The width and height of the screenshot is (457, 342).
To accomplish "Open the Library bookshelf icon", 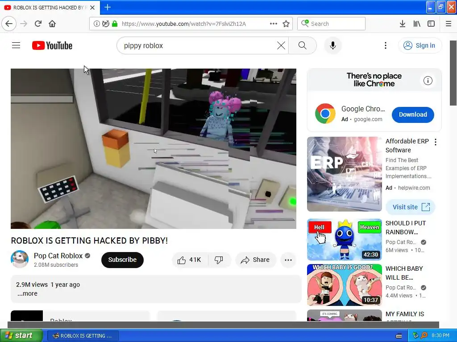I will pyautogui.click(x=417, y=24).
